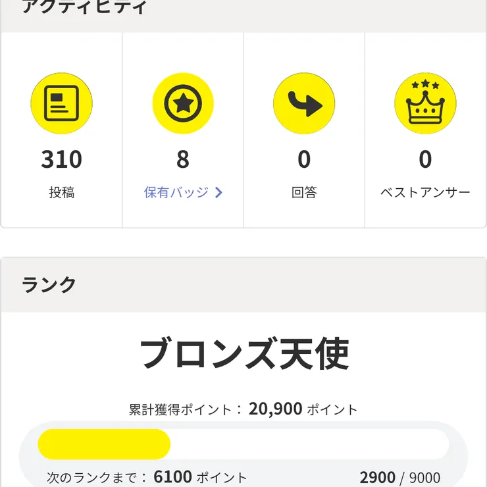Click the answers arrow icon
487x487 pixels.
tap(304, 103)
